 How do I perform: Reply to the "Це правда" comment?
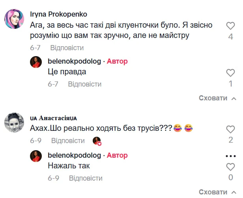(x=84, y=84)
